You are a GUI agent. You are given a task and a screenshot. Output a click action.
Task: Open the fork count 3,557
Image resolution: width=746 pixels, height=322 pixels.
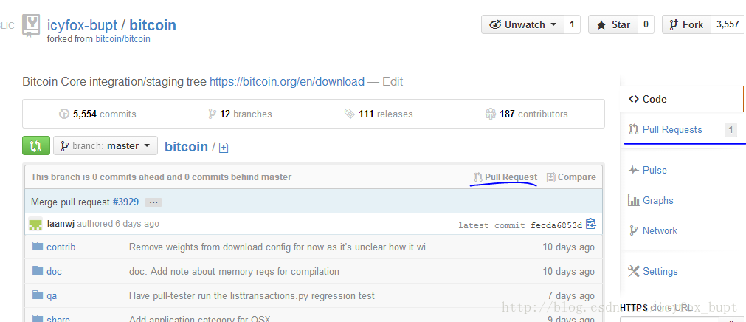point(728,25)
